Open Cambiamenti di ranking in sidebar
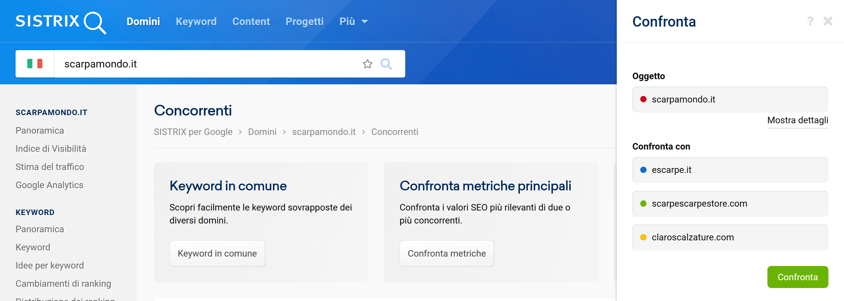This screenshot has height=301, width=844. [63, 283]
